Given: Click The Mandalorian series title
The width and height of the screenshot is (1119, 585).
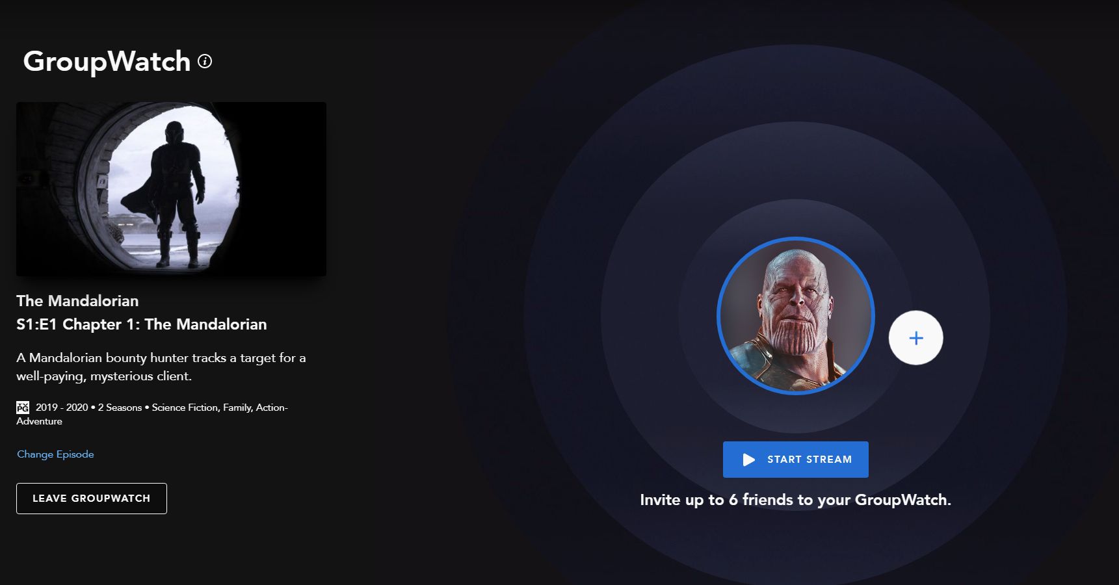Looking at the screenshot, I should (x=77, y=301).
